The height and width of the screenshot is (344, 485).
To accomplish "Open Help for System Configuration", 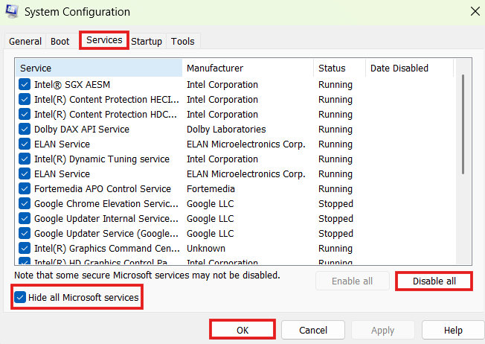I will pyautogui.click(x=453, y=330).
